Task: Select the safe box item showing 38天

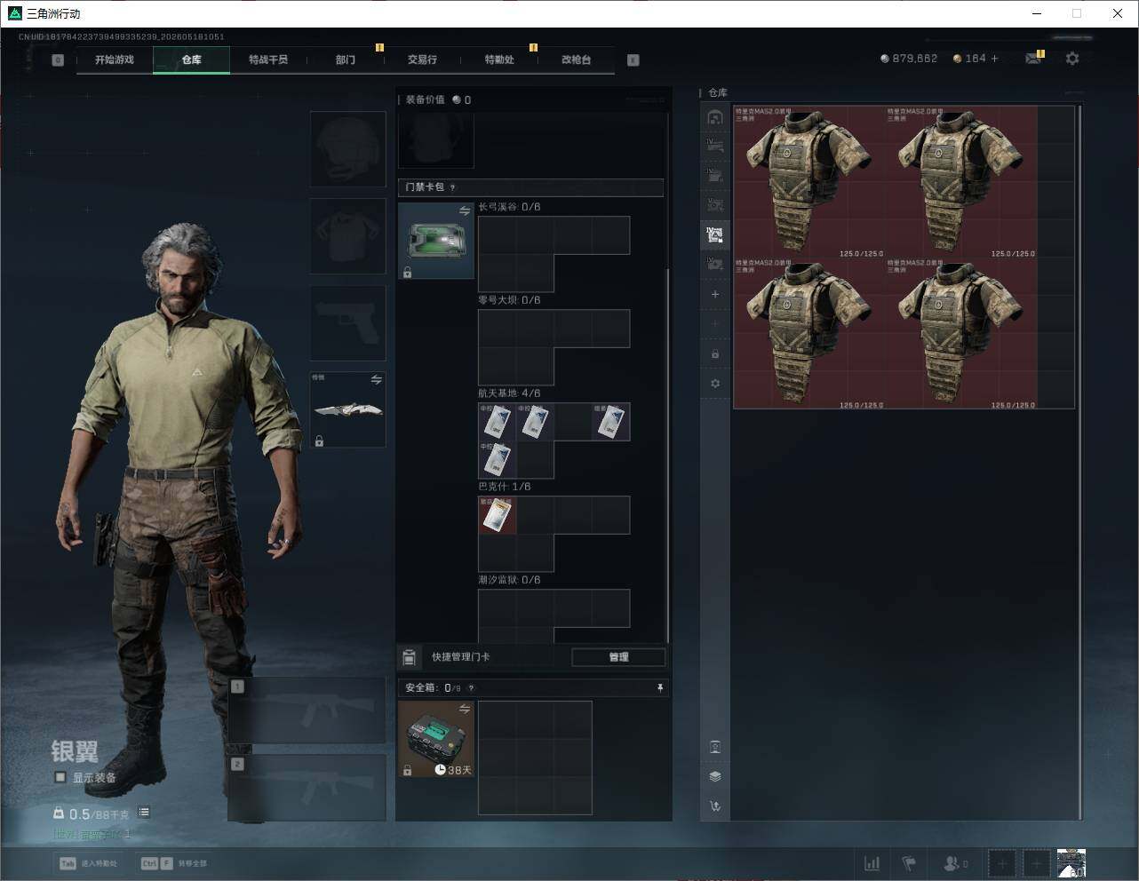Action: pos(436,739)
